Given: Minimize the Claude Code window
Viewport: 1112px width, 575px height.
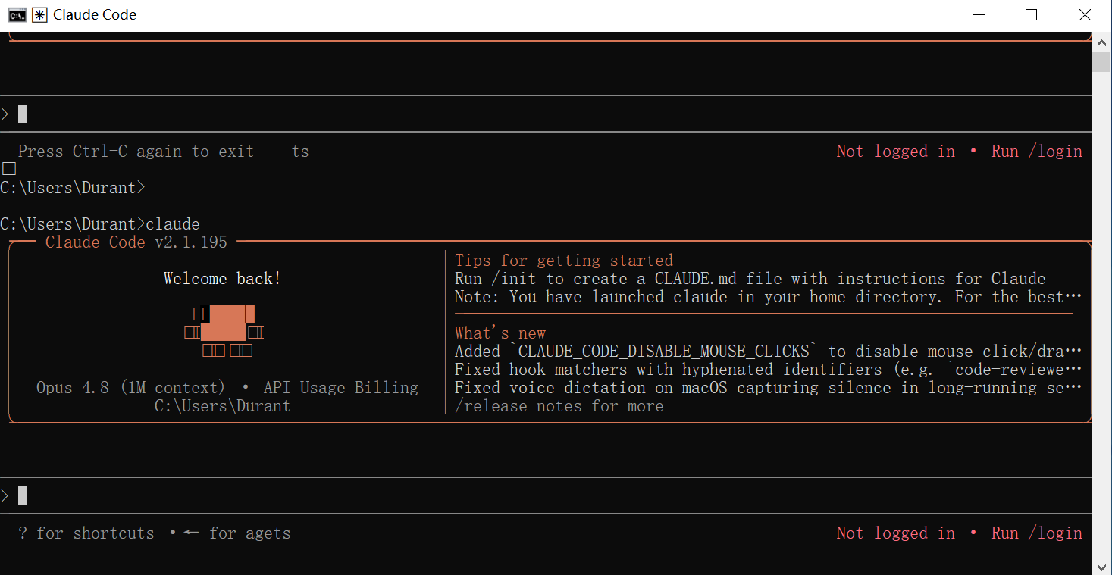Looking at the screenshot, I should click(x=978, y=15).
